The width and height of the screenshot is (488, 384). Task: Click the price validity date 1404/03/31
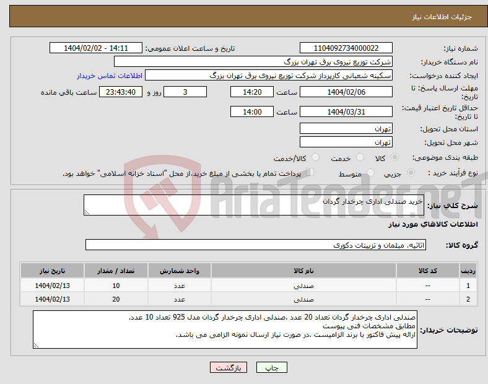pos(346,111)
